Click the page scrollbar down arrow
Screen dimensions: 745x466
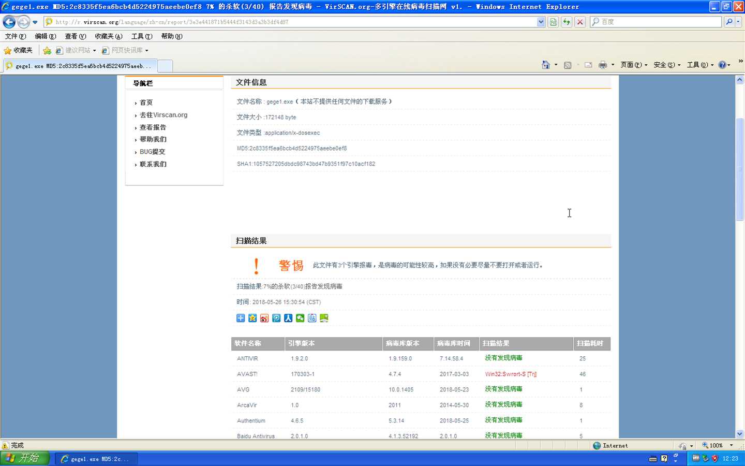740,434
